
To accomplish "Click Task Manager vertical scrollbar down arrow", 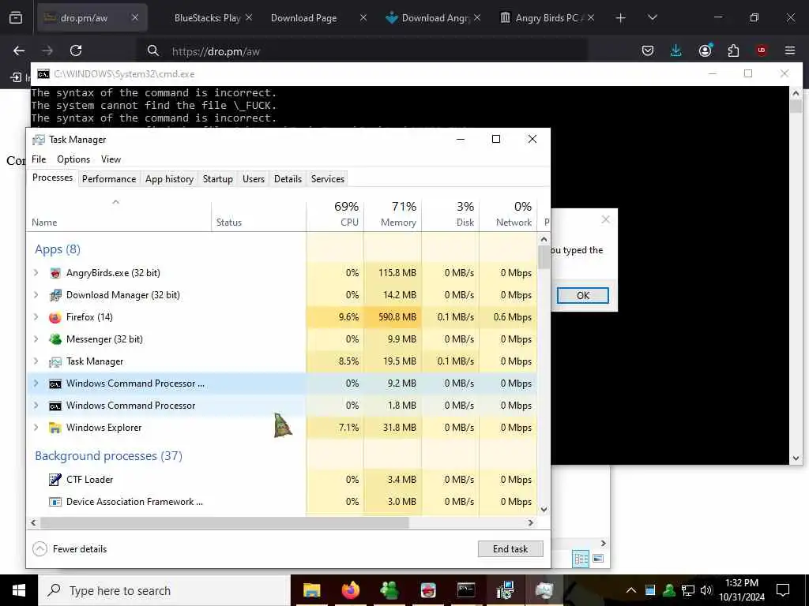I will (x=544, y=510).
